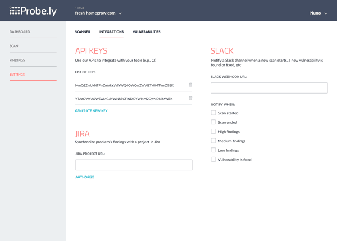Open the Vulnerabilities tab
337x241 pixels.
click(x=146, y=32)
